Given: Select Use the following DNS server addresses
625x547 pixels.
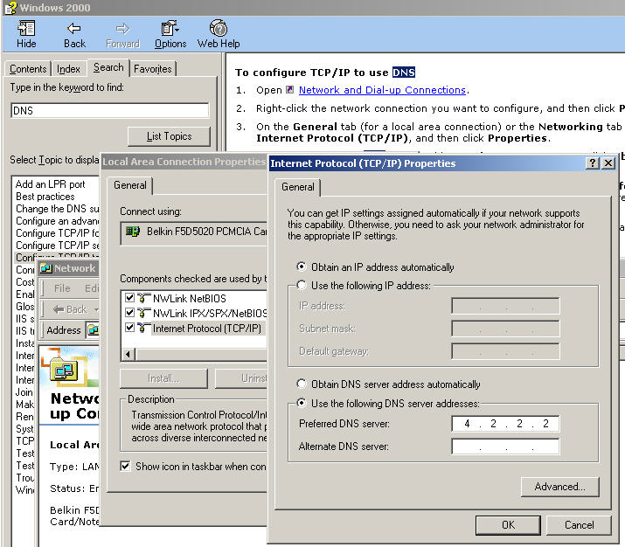Looking at the screenshot, I should [x=302, y=403].
